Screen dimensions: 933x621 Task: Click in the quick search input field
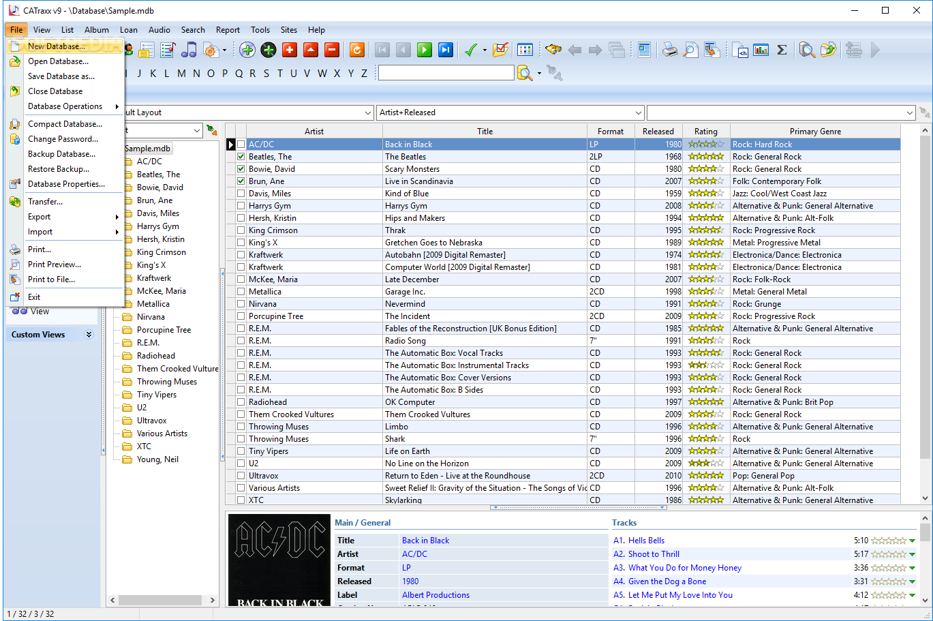pos(446,73)
